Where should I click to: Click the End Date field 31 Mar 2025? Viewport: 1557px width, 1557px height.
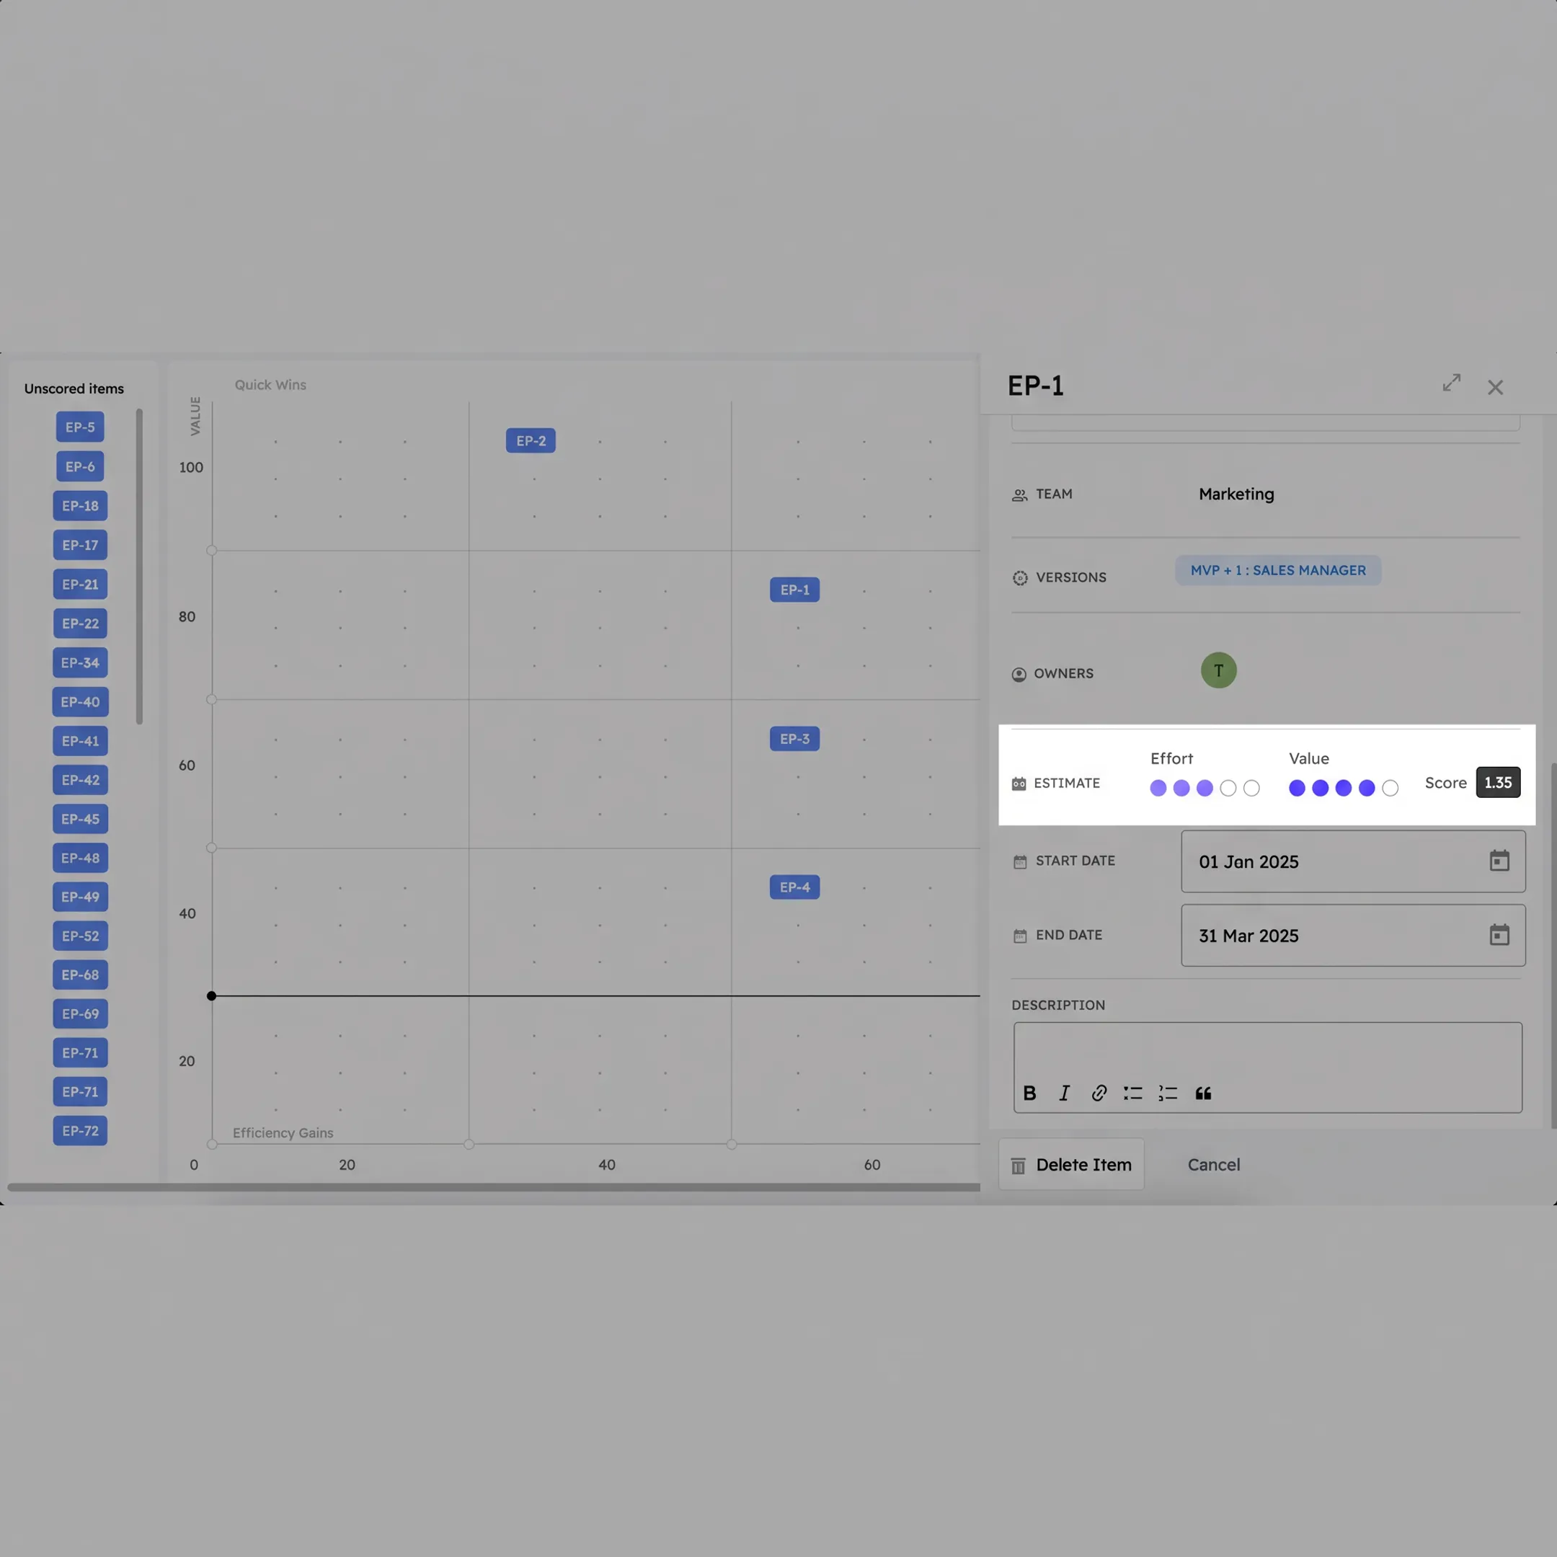[x=1353, y=936]
